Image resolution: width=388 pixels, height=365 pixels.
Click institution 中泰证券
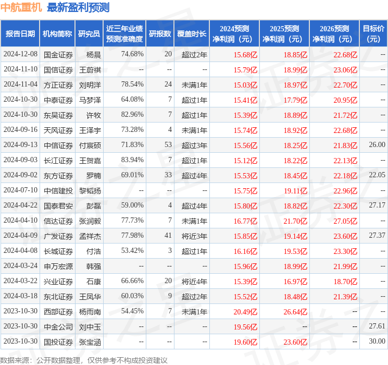coord(58,100)
